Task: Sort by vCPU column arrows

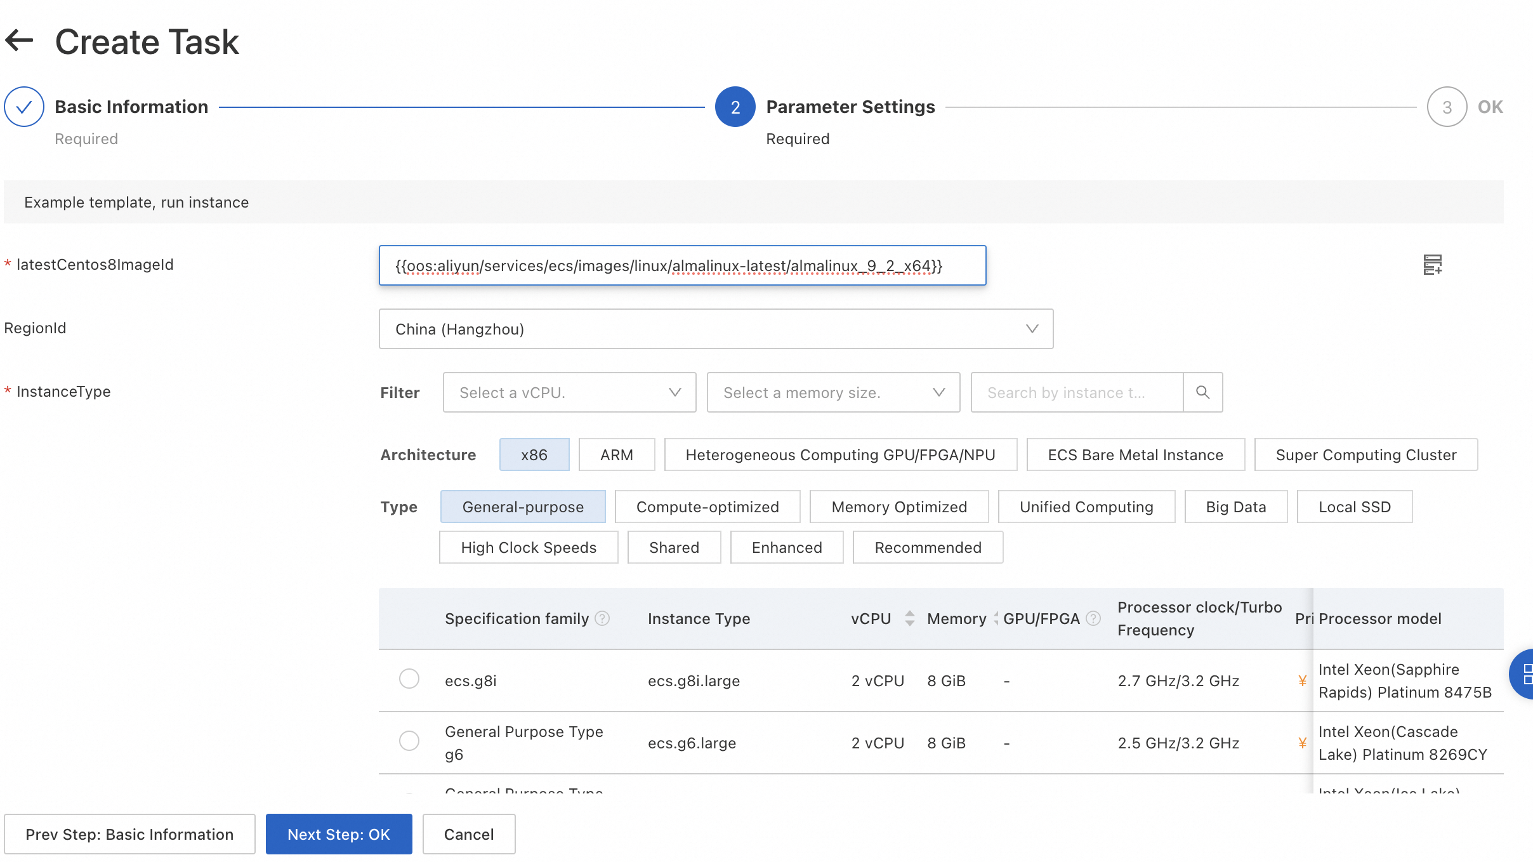Action: pyautogui.click(x=909, y=618)
